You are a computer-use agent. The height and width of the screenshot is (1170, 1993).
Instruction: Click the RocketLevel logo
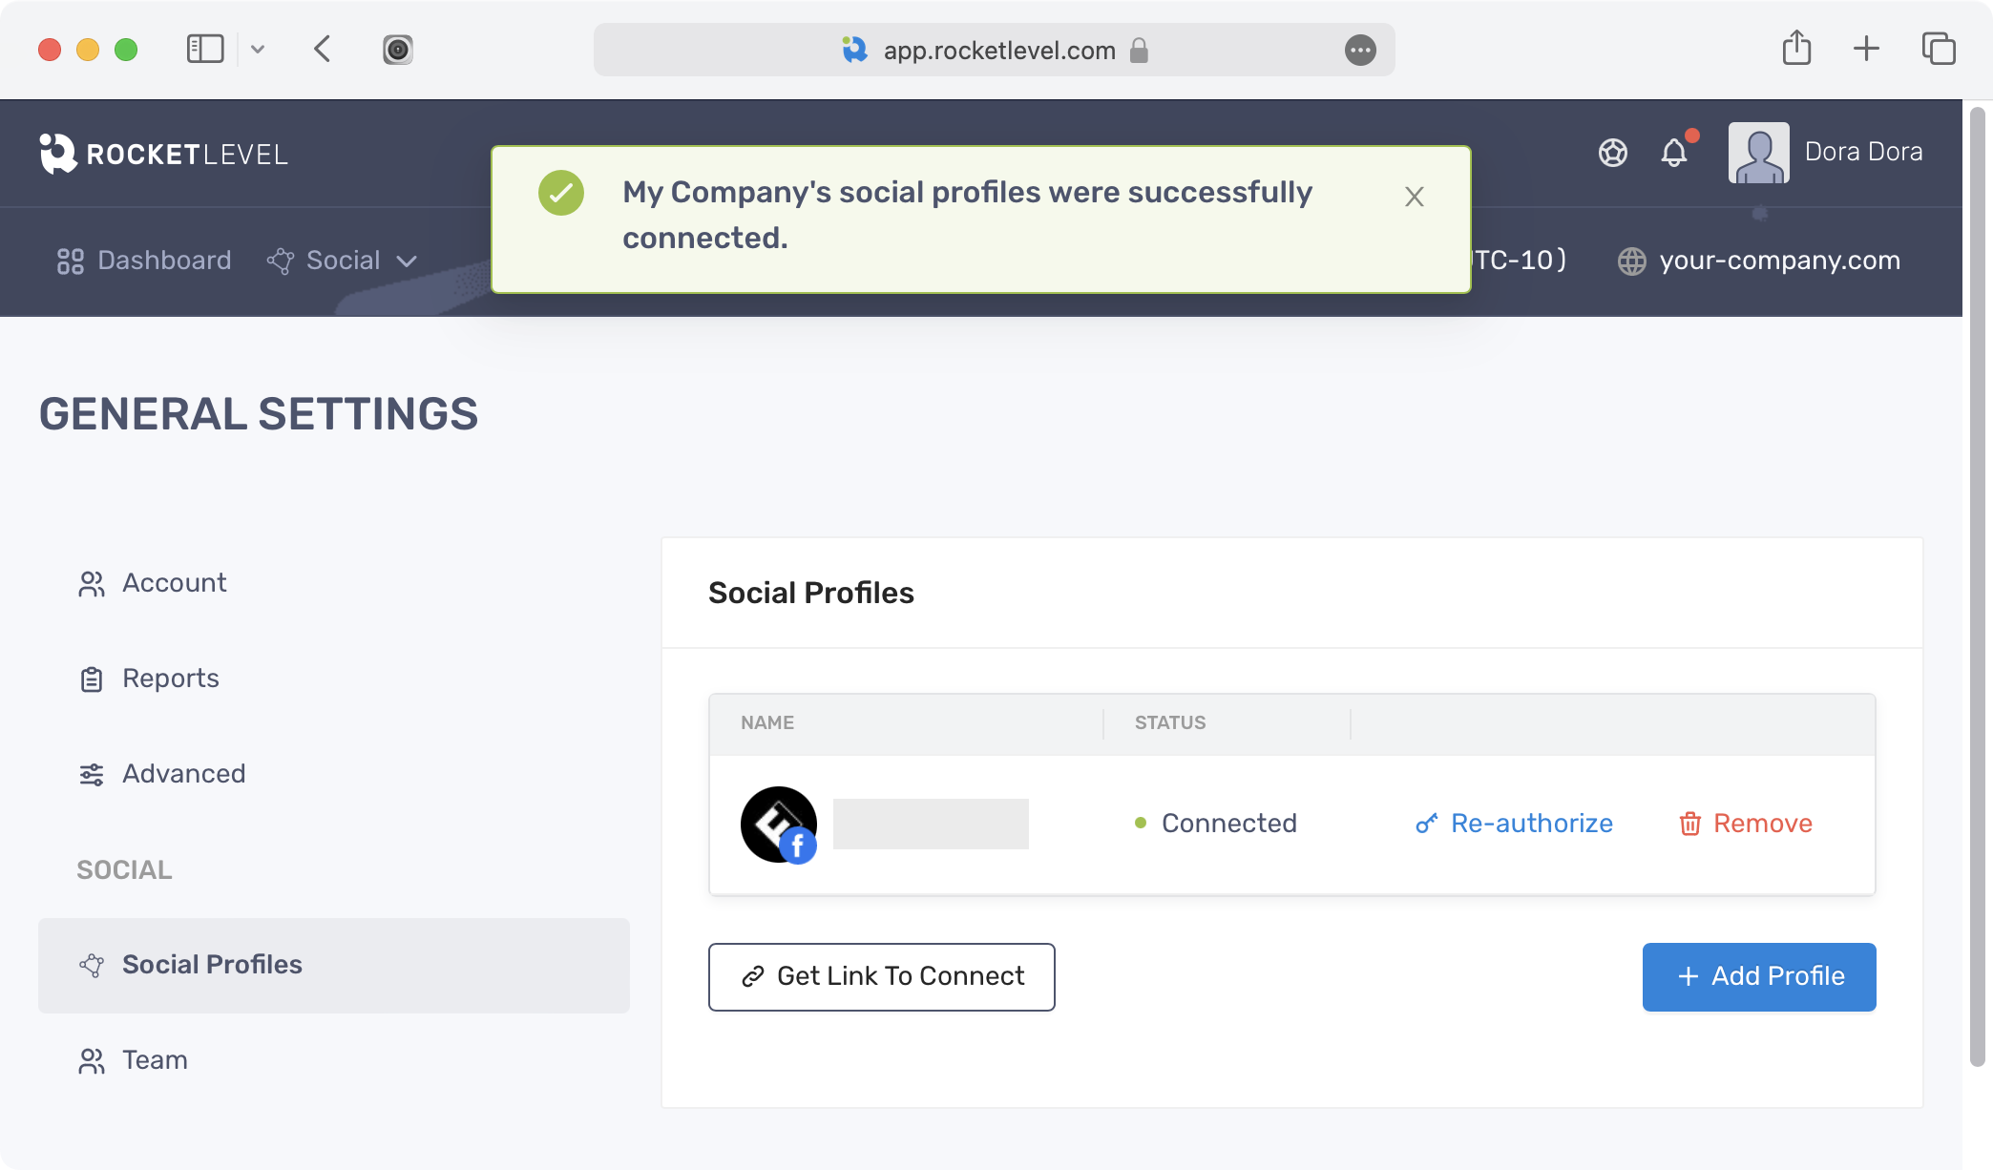pyautogui.click(x=163, y=154)
